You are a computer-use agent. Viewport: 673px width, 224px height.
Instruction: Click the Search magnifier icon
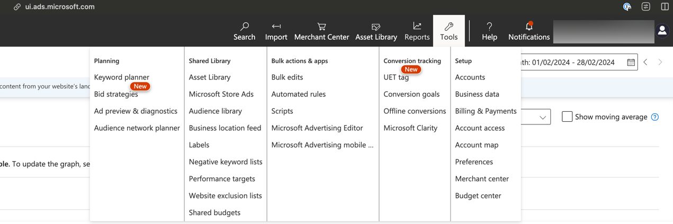[245, 26]
